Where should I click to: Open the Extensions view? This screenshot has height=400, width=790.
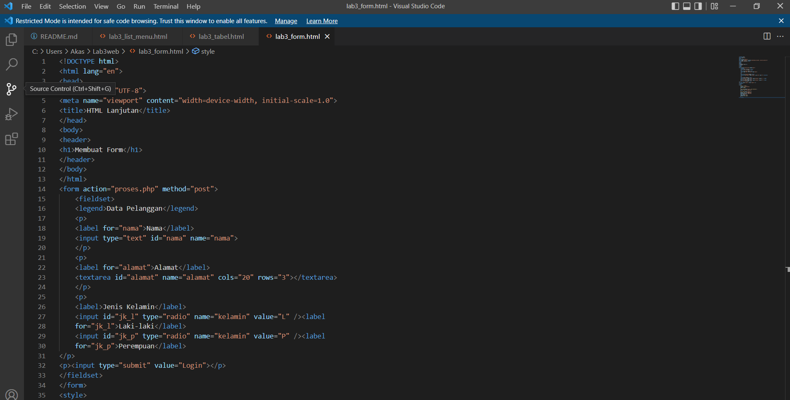tap(11, 139)
